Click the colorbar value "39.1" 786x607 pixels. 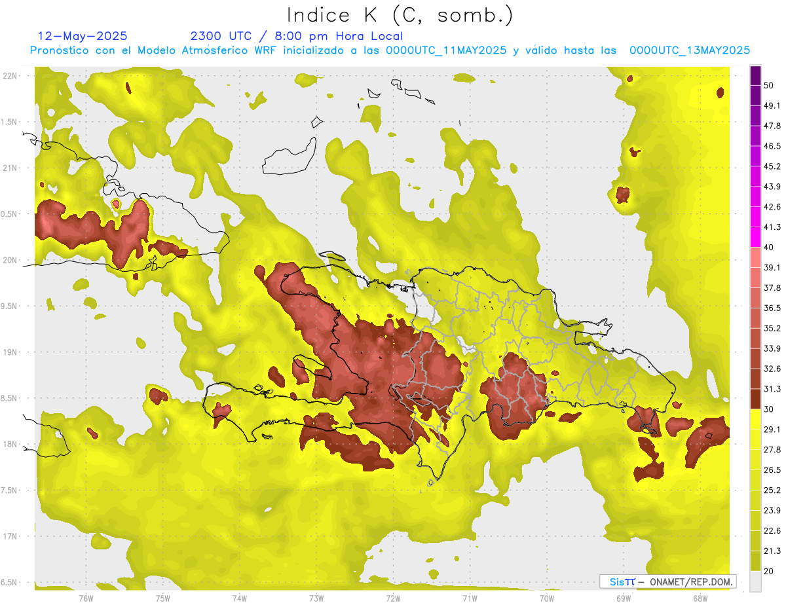pos(772,267)
